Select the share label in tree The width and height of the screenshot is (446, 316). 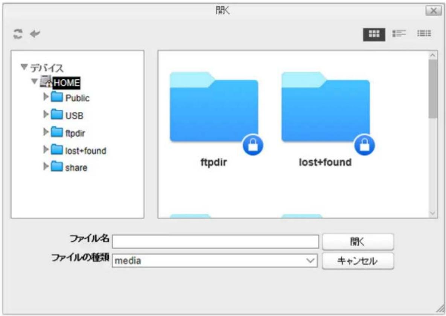coord(76,168)
